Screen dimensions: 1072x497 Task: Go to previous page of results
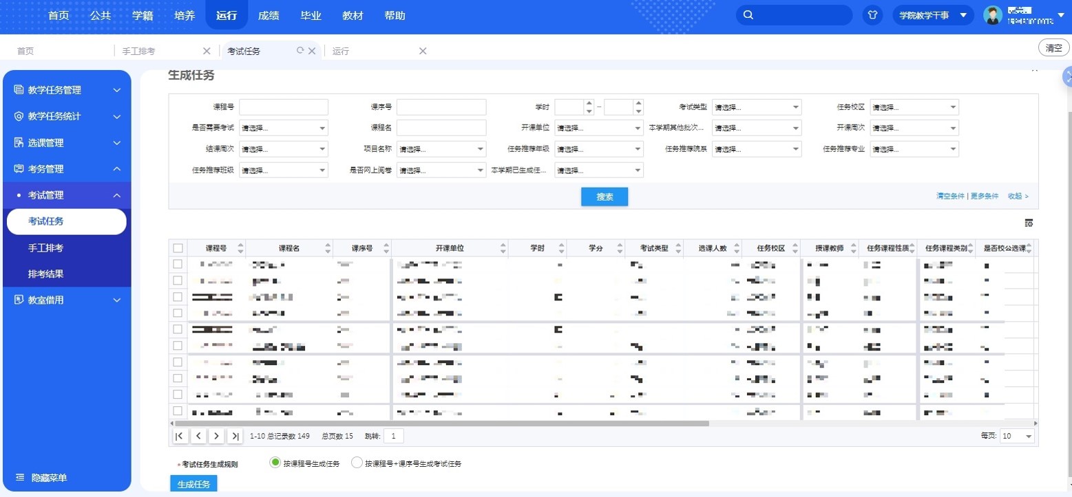pyautogui.click(x=198, y=436)
